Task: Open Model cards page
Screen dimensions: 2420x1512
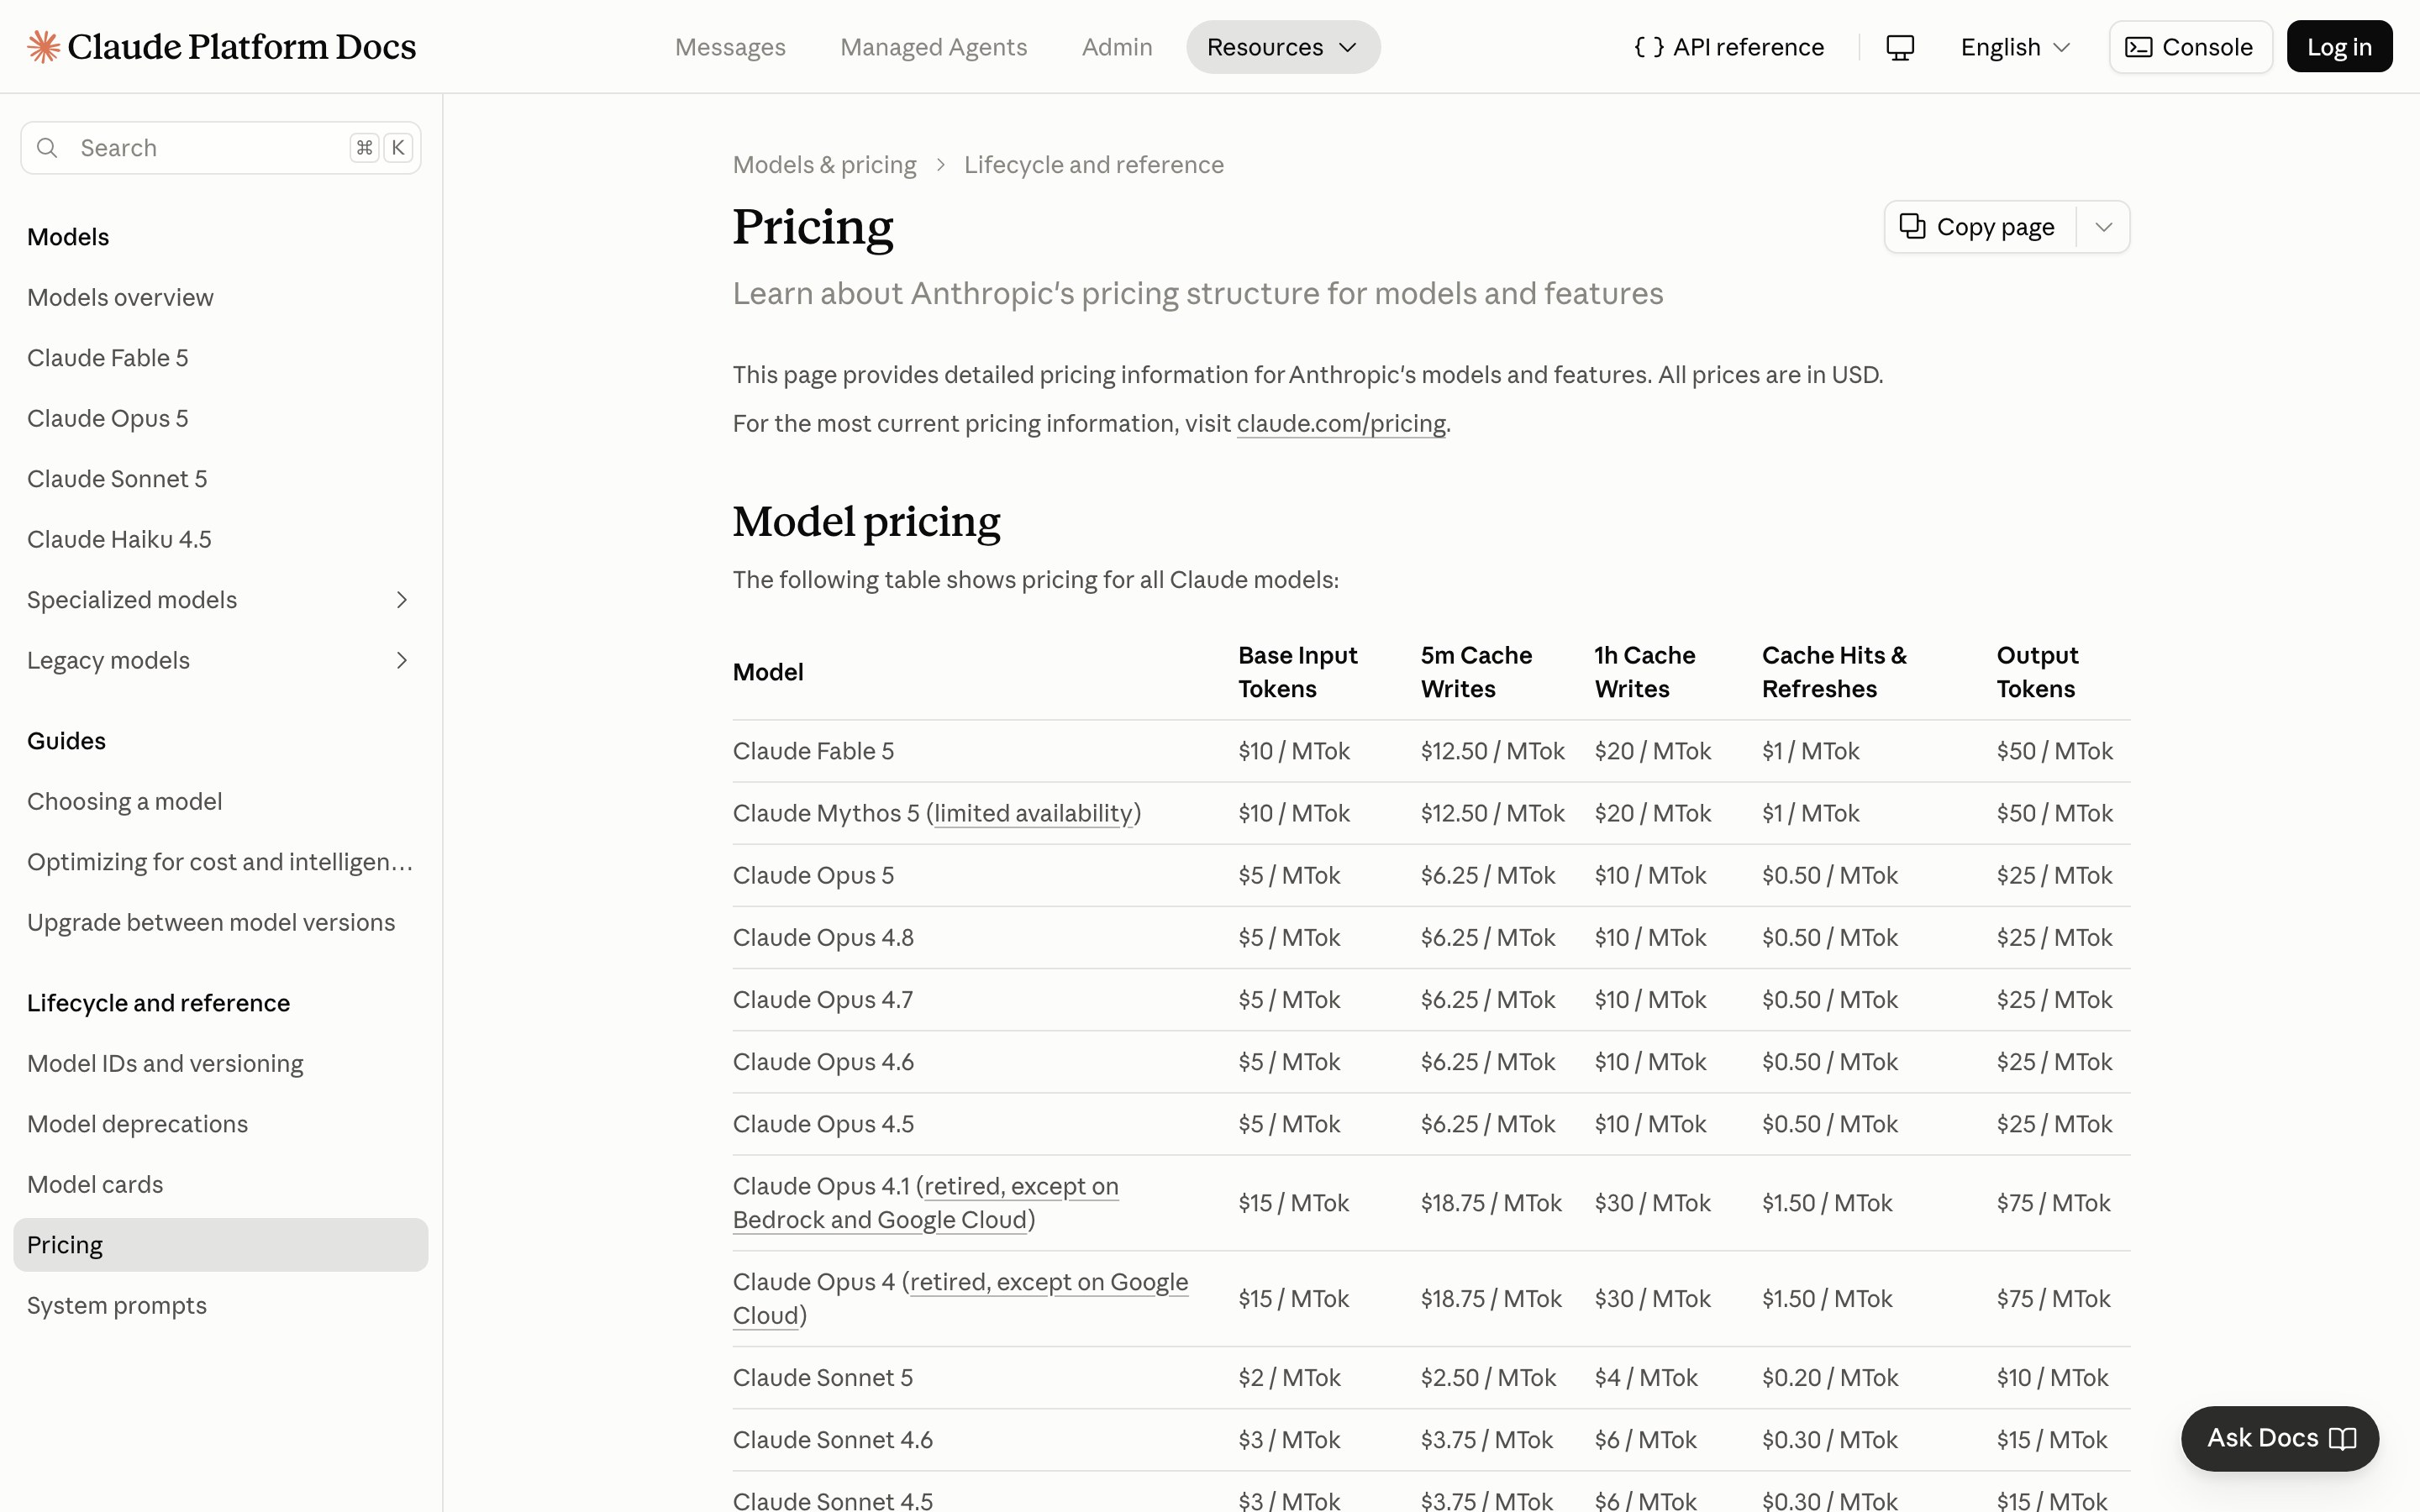Action: [x=95, y=1184]
